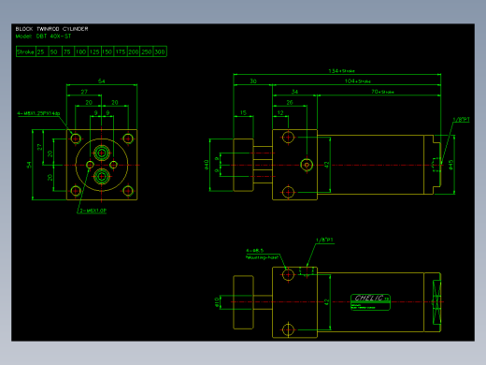This screenshot has width=486, height=365.
Task: Click the '134+Stroke' overall length dimension
Action: 342,71
